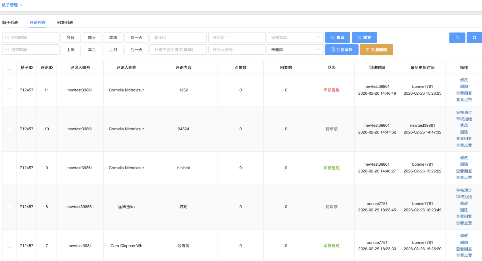This screenshot has width=482, height=261.
Task: Open the grid column settings icon button
Action: 474,37
